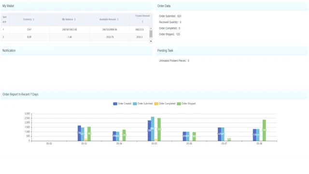Sort wallet table by Frozen Amount arrows
The height and width of the screenshot is (174, 309).
142,21
